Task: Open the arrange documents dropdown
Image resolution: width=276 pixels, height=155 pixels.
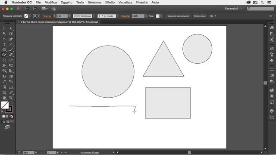Action: pyautogui.click(x=44, y=9)
